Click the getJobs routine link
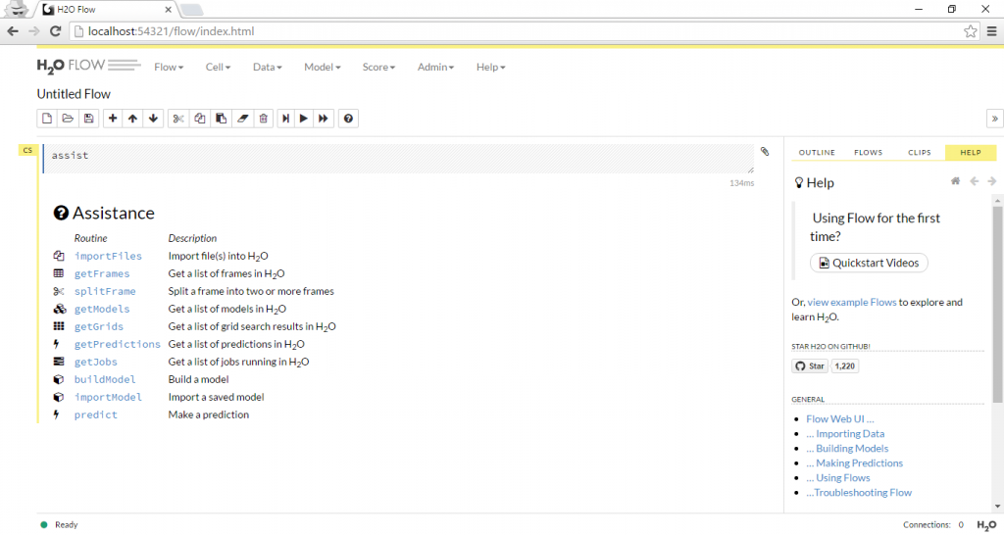 pos(95,363)
